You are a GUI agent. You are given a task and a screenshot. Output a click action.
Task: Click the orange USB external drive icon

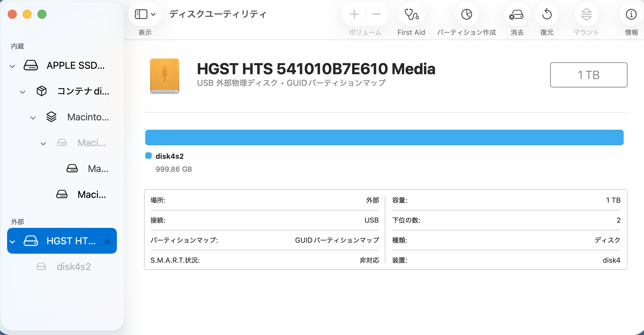[165, 76]
